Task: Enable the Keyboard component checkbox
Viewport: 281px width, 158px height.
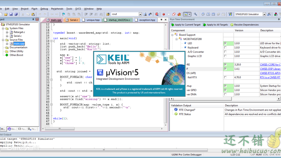Action: (x=225, y=47)
